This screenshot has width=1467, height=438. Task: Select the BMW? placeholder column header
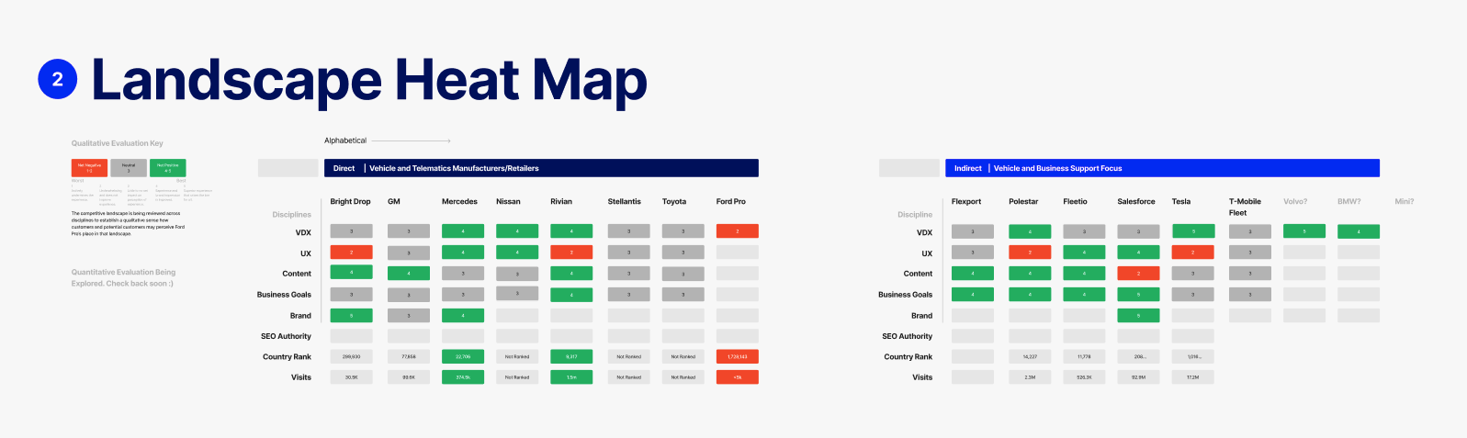point(1349,201)
